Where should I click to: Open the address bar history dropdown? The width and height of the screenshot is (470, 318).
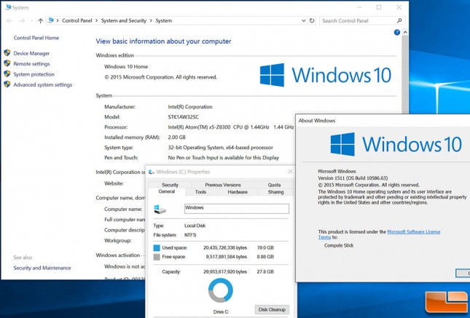[x=304, y=20]
